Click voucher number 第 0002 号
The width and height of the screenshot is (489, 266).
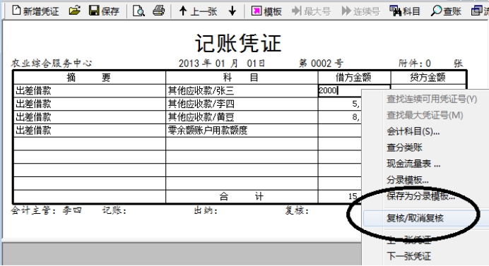click(x=321, y=64)
